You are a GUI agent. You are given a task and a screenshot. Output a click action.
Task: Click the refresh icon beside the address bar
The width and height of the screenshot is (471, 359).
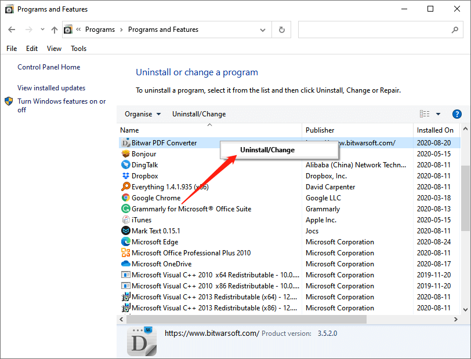point(281,29)
